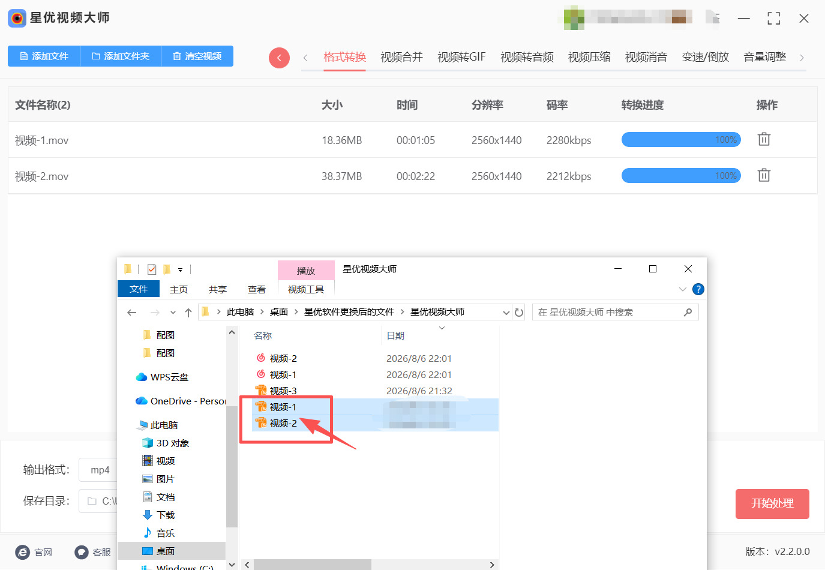
Task: Click the 视频-2.mov progress bar
Action: coord(681,176)
